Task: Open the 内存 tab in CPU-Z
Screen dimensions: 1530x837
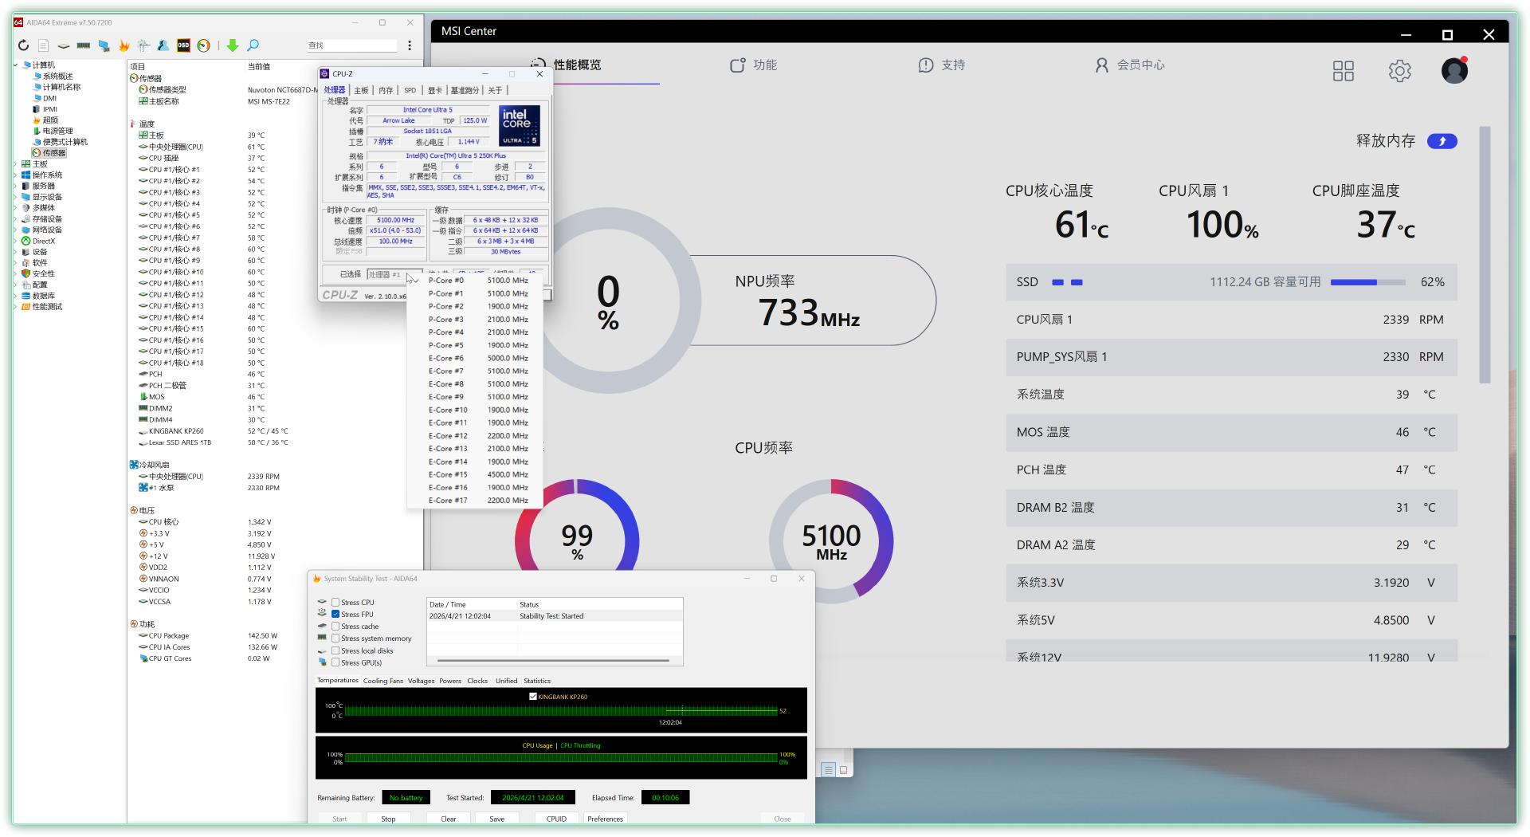Action: (x=386, y=90)
